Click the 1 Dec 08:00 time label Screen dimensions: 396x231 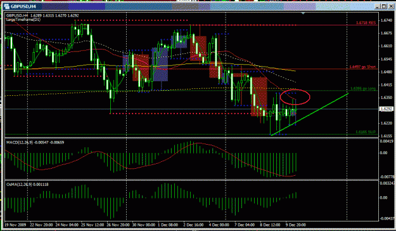pos(169,225)
